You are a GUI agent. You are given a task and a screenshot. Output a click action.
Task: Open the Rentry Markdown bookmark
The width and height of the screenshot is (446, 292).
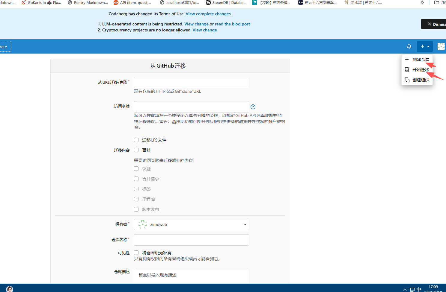[88, 3]
